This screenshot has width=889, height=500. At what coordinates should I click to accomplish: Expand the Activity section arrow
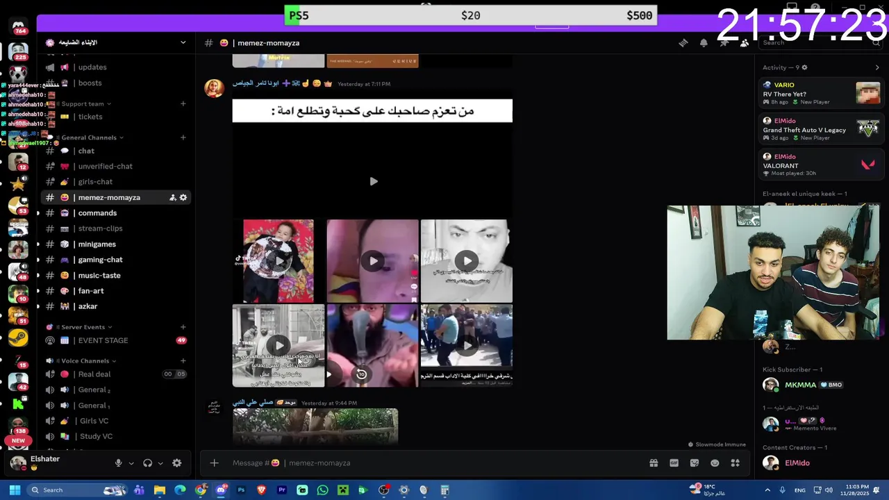[877, 67]
